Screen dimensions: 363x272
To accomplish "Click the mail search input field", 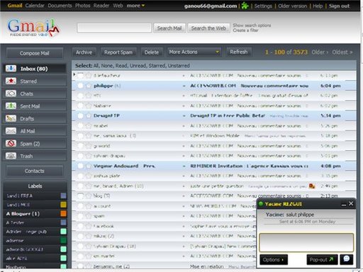I will pos(114,28).
